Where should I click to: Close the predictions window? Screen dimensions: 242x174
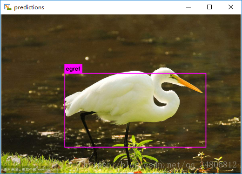point(231,7)
